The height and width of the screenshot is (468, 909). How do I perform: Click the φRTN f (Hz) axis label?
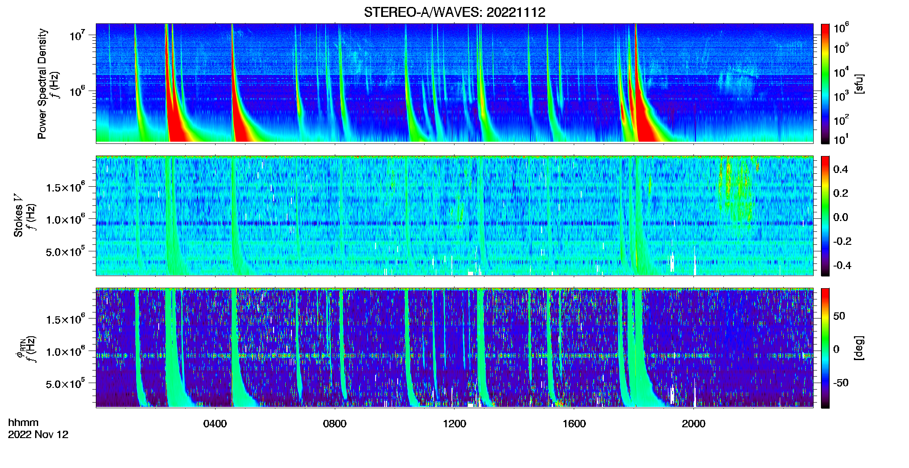(26, 349)
